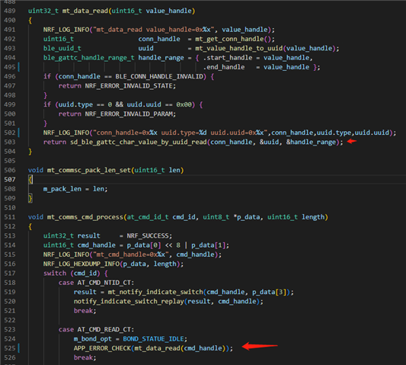Click line number 503 in gutter
406x365 pixels.
click(x=10, y=142)
